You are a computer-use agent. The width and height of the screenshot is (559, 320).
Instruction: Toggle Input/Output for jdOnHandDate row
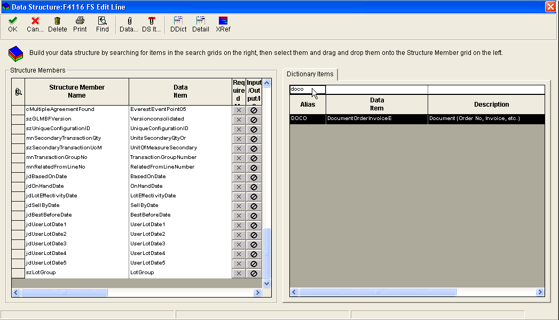254,187
